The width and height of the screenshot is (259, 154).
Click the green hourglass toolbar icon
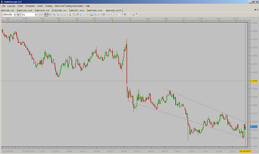(x=70, y=14)
